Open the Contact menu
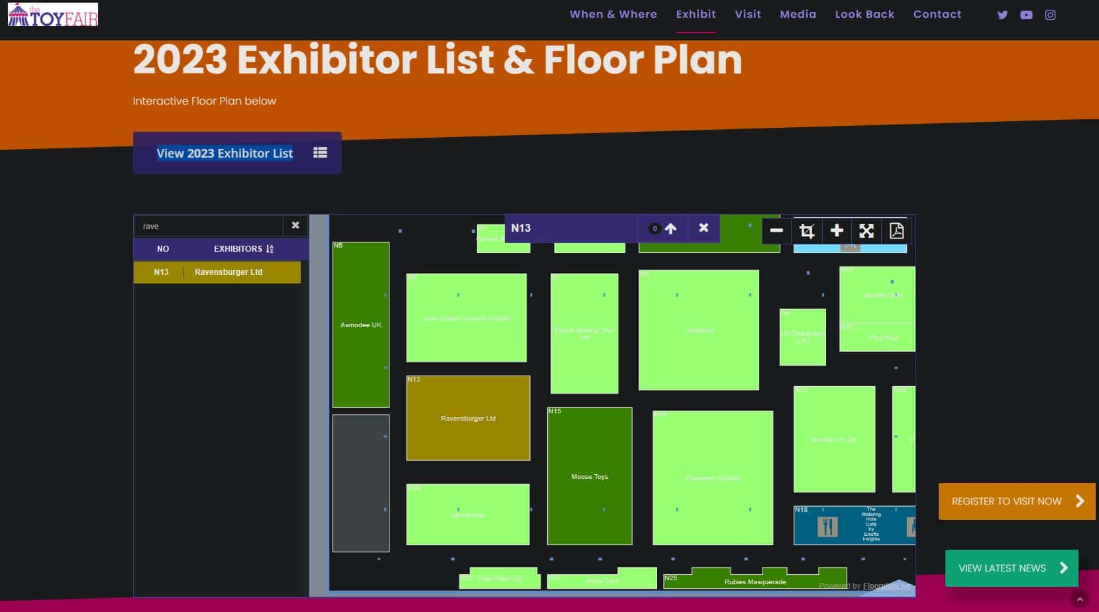1099x612 pixels. tap(937, 14)
